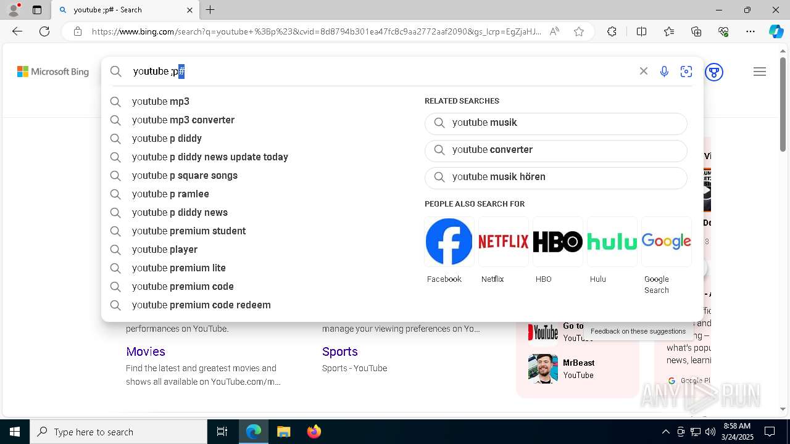Click 'Feedback on these suggestions'

pyautogui.click(x=638, y=331)
